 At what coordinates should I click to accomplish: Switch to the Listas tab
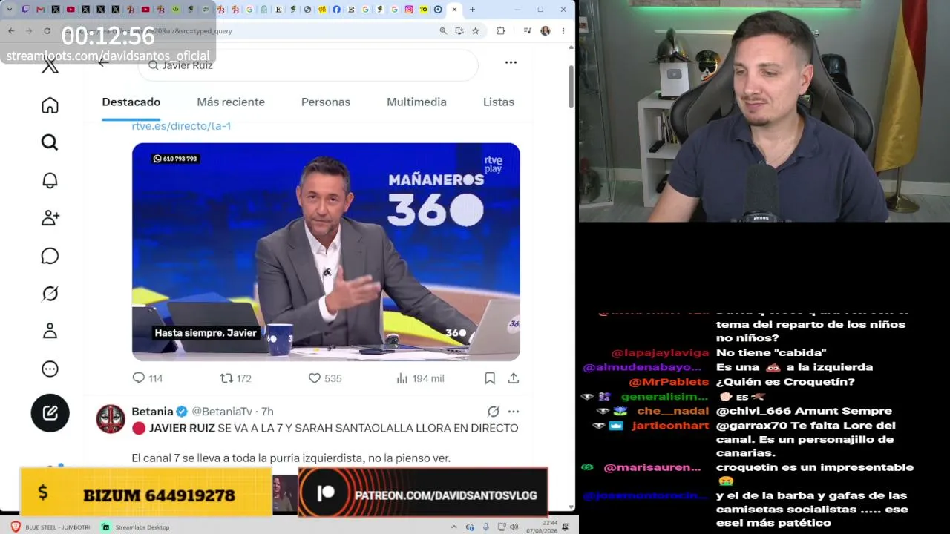[499, 102]
